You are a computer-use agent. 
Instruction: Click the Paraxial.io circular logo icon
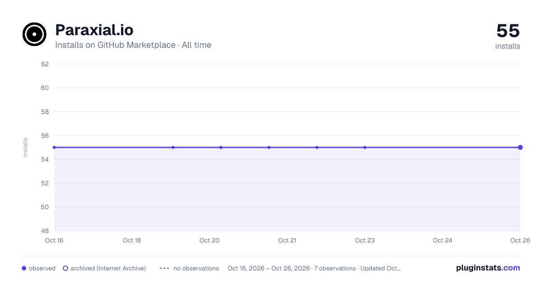pos(34,34)
